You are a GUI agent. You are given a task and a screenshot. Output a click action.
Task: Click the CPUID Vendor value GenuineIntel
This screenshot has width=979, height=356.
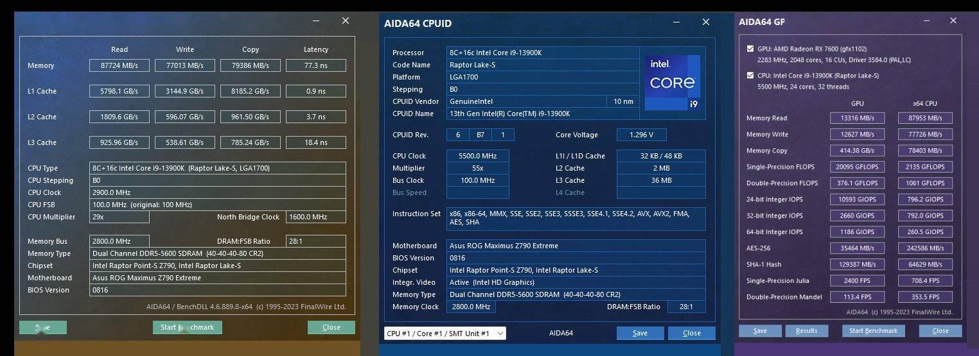526,101
